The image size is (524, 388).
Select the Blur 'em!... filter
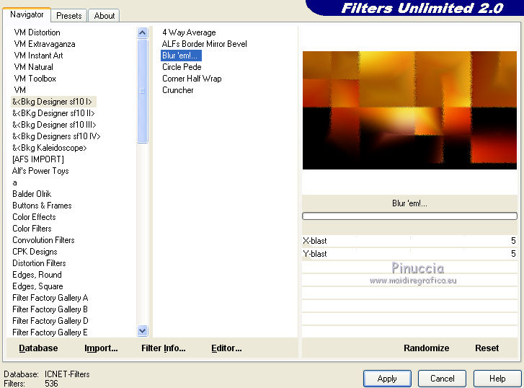(x=181, y=56)
